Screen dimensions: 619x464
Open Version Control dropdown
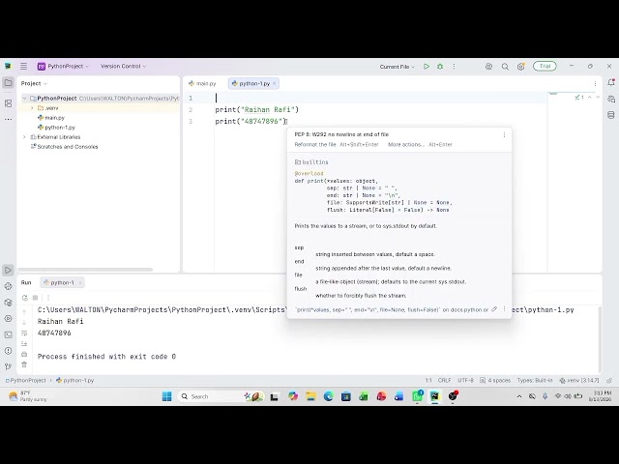pos(123,67)
